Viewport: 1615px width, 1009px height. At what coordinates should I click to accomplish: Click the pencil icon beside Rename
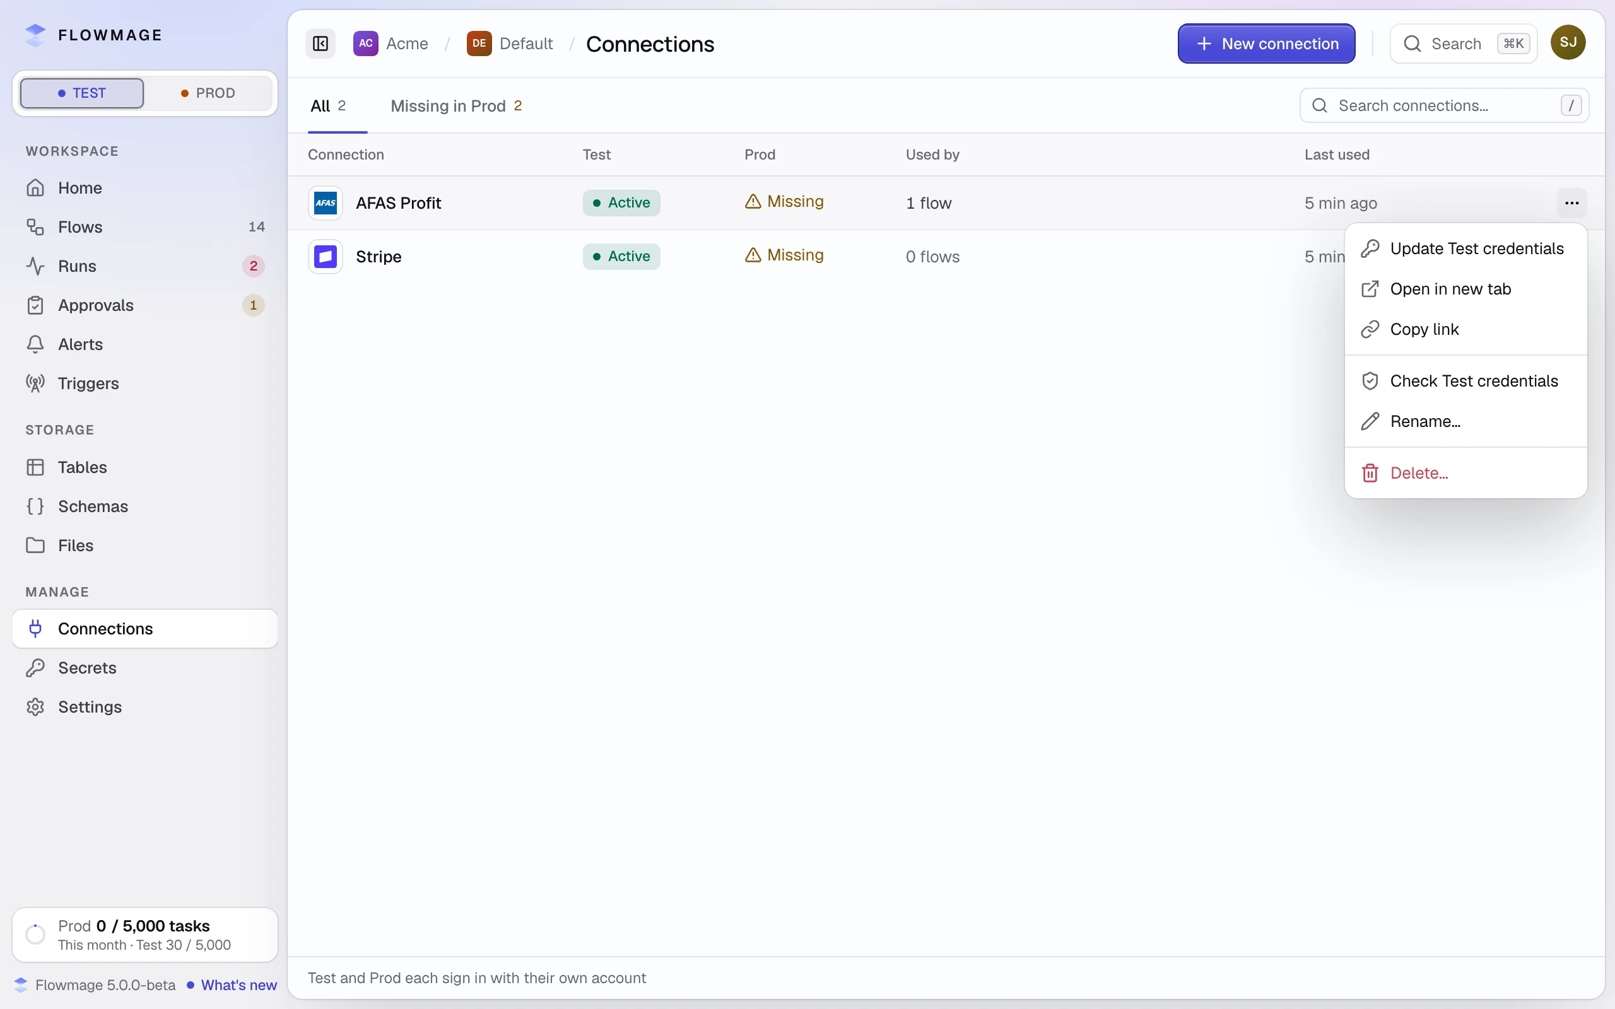pos(1370,422)
